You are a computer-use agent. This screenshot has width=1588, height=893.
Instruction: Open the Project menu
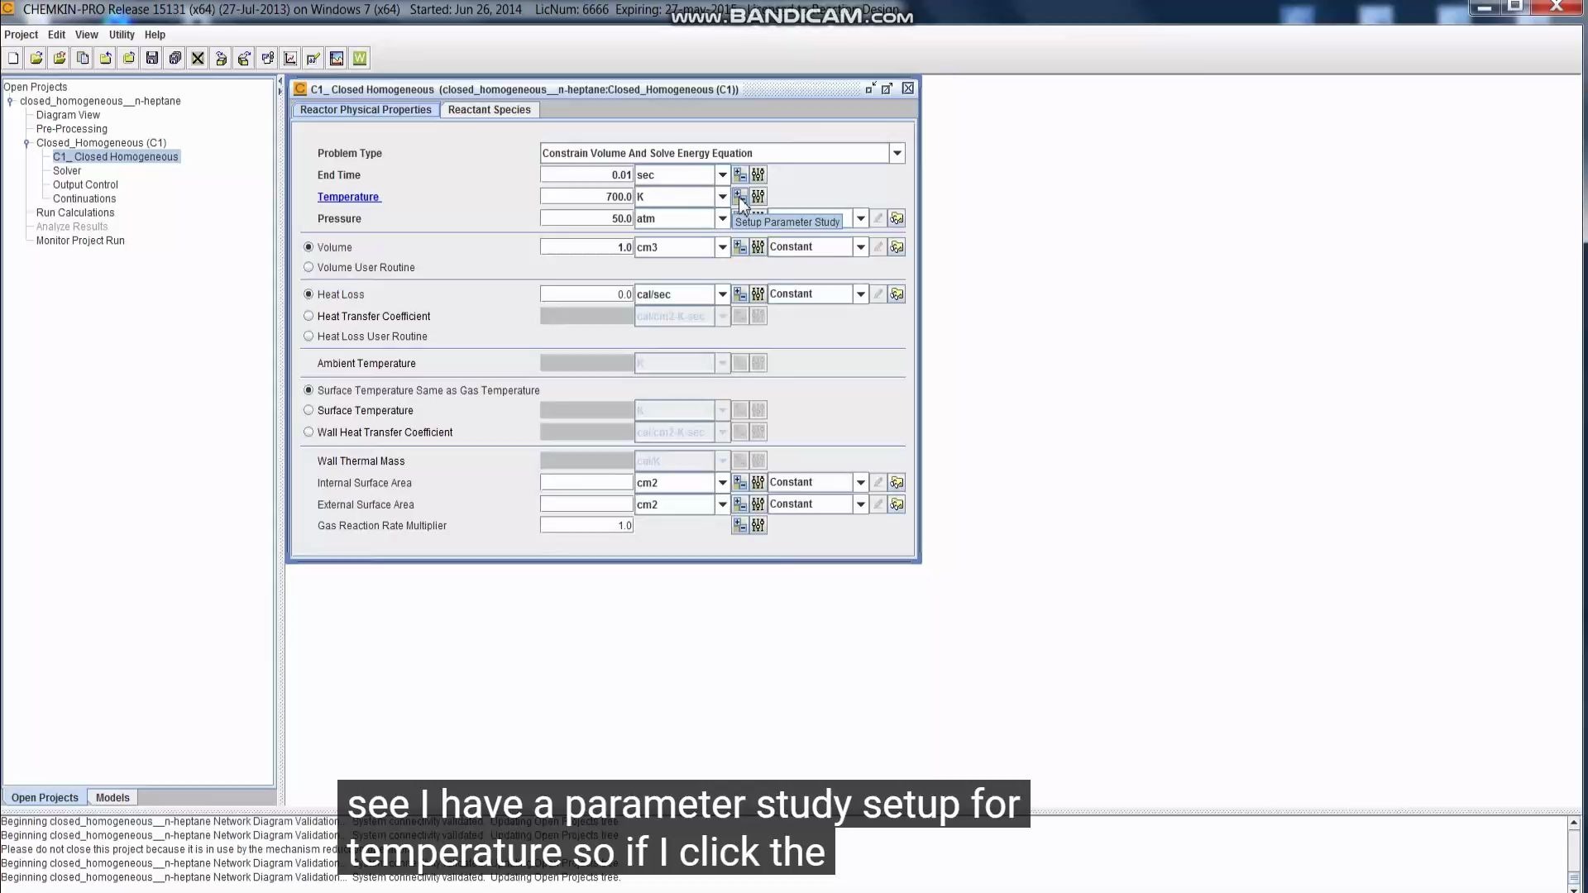21,35
